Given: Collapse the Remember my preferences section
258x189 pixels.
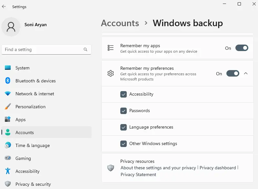Looking at the screenshot, I should coord(246,73).
